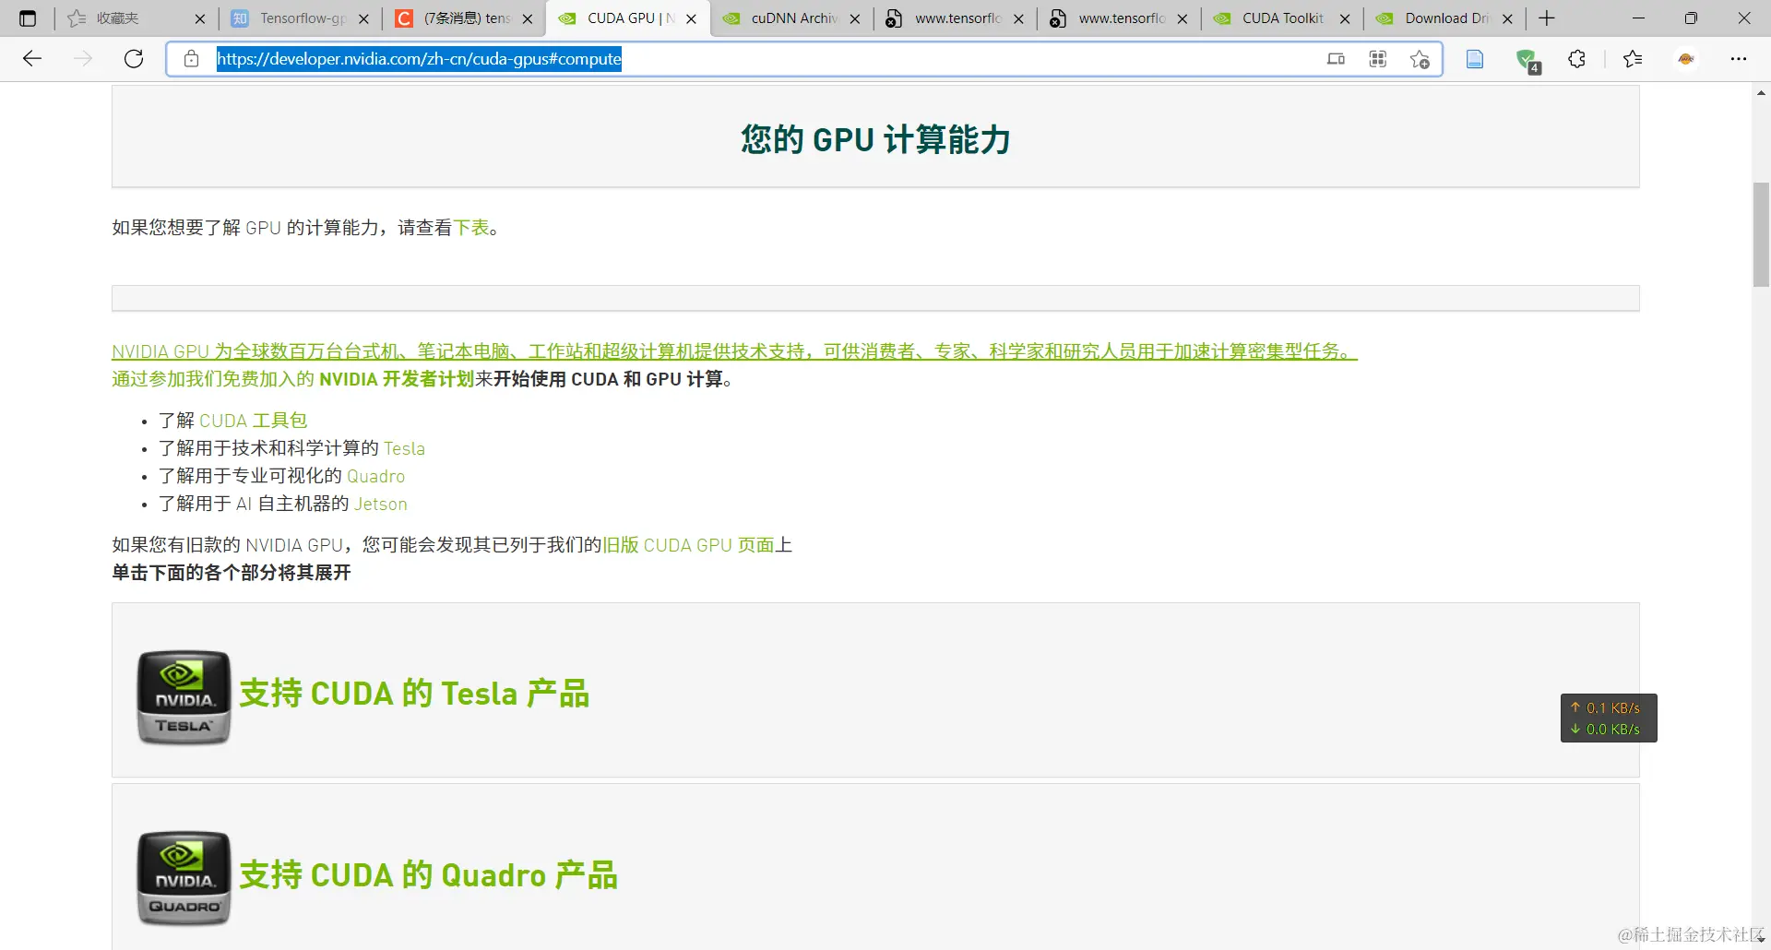Click the forward navigation arrow
This screenshot has width=1771, height=950.
click(x=83, y=59)
